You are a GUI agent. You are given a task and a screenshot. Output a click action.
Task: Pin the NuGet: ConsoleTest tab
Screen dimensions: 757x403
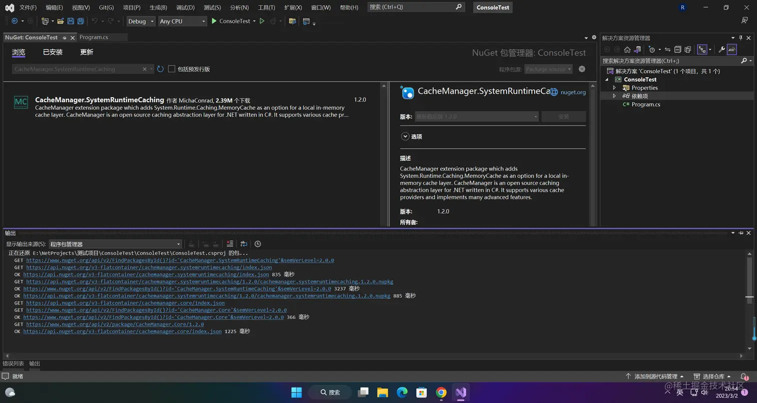click(64, 38)
